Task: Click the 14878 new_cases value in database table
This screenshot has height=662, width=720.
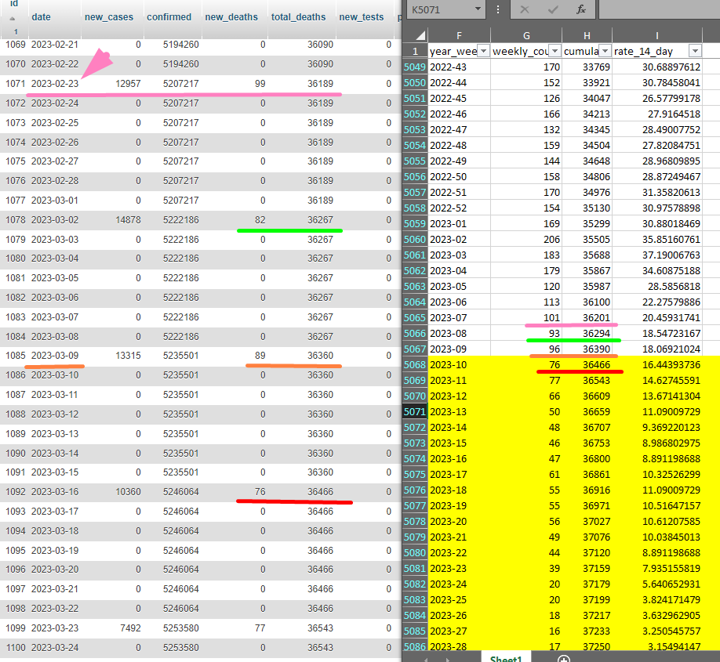Action: pyautogui.click(x=128, y=219)
